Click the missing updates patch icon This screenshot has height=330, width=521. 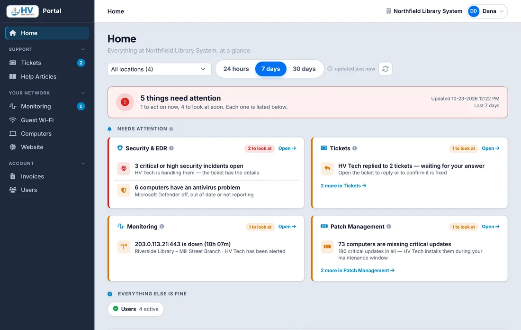tap(327, 247)
